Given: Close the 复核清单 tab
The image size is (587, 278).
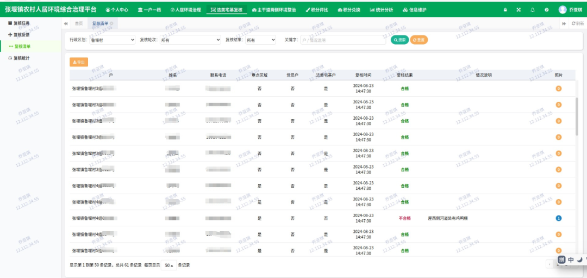Looking at the screenshot, I should 113,24.
